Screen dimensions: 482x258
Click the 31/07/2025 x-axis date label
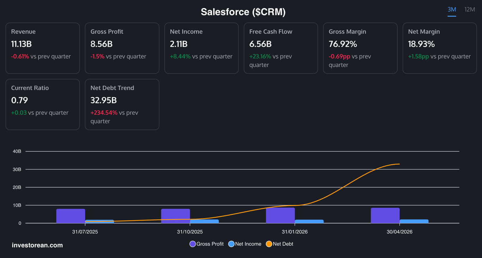tap(85, 232)
